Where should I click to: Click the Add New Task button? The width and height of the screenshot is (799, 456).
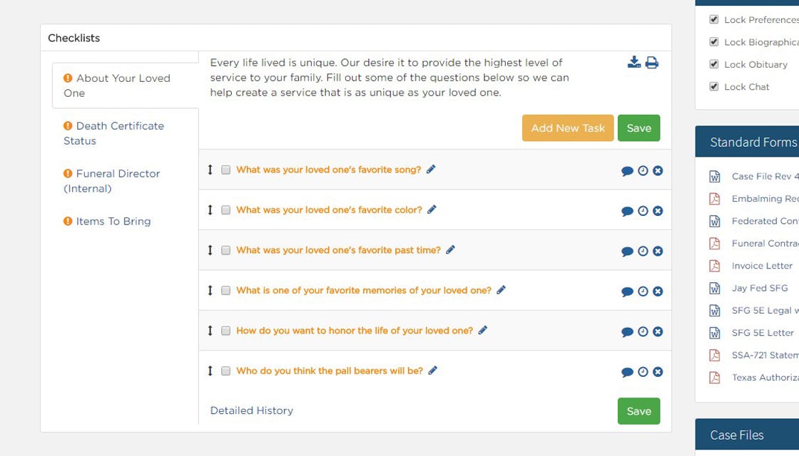567,128
